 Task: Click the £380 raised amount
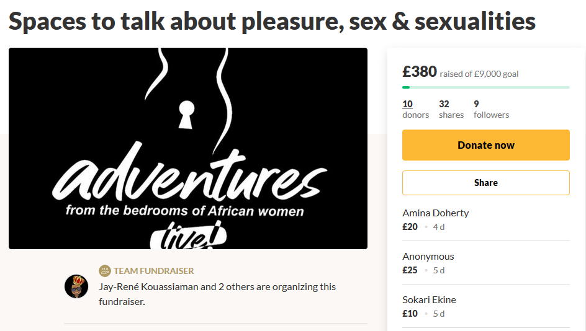coord(419,71)
